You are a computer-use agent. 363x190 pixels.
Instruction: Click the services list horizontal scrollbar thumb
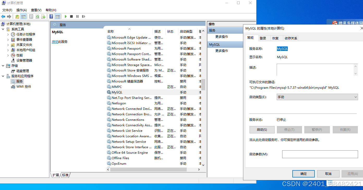tap(148, 169)
